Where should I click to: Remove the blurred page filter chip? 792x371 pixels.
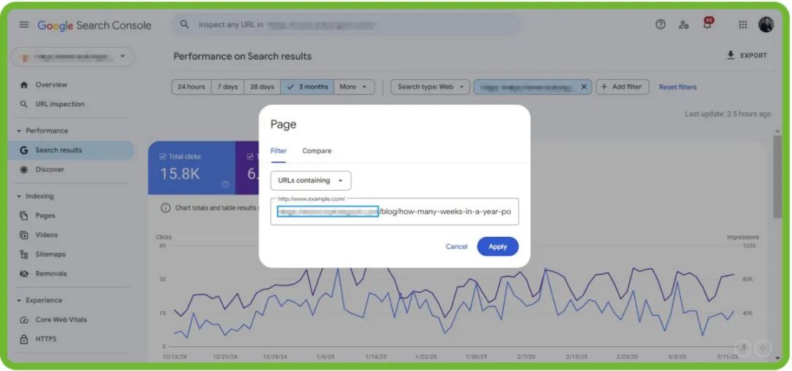tap(584, 87)
